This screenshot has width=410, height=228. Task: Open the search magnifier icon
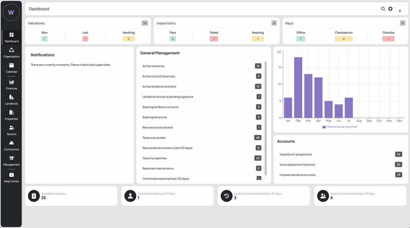pyautogui.click(x=383, y=9)
